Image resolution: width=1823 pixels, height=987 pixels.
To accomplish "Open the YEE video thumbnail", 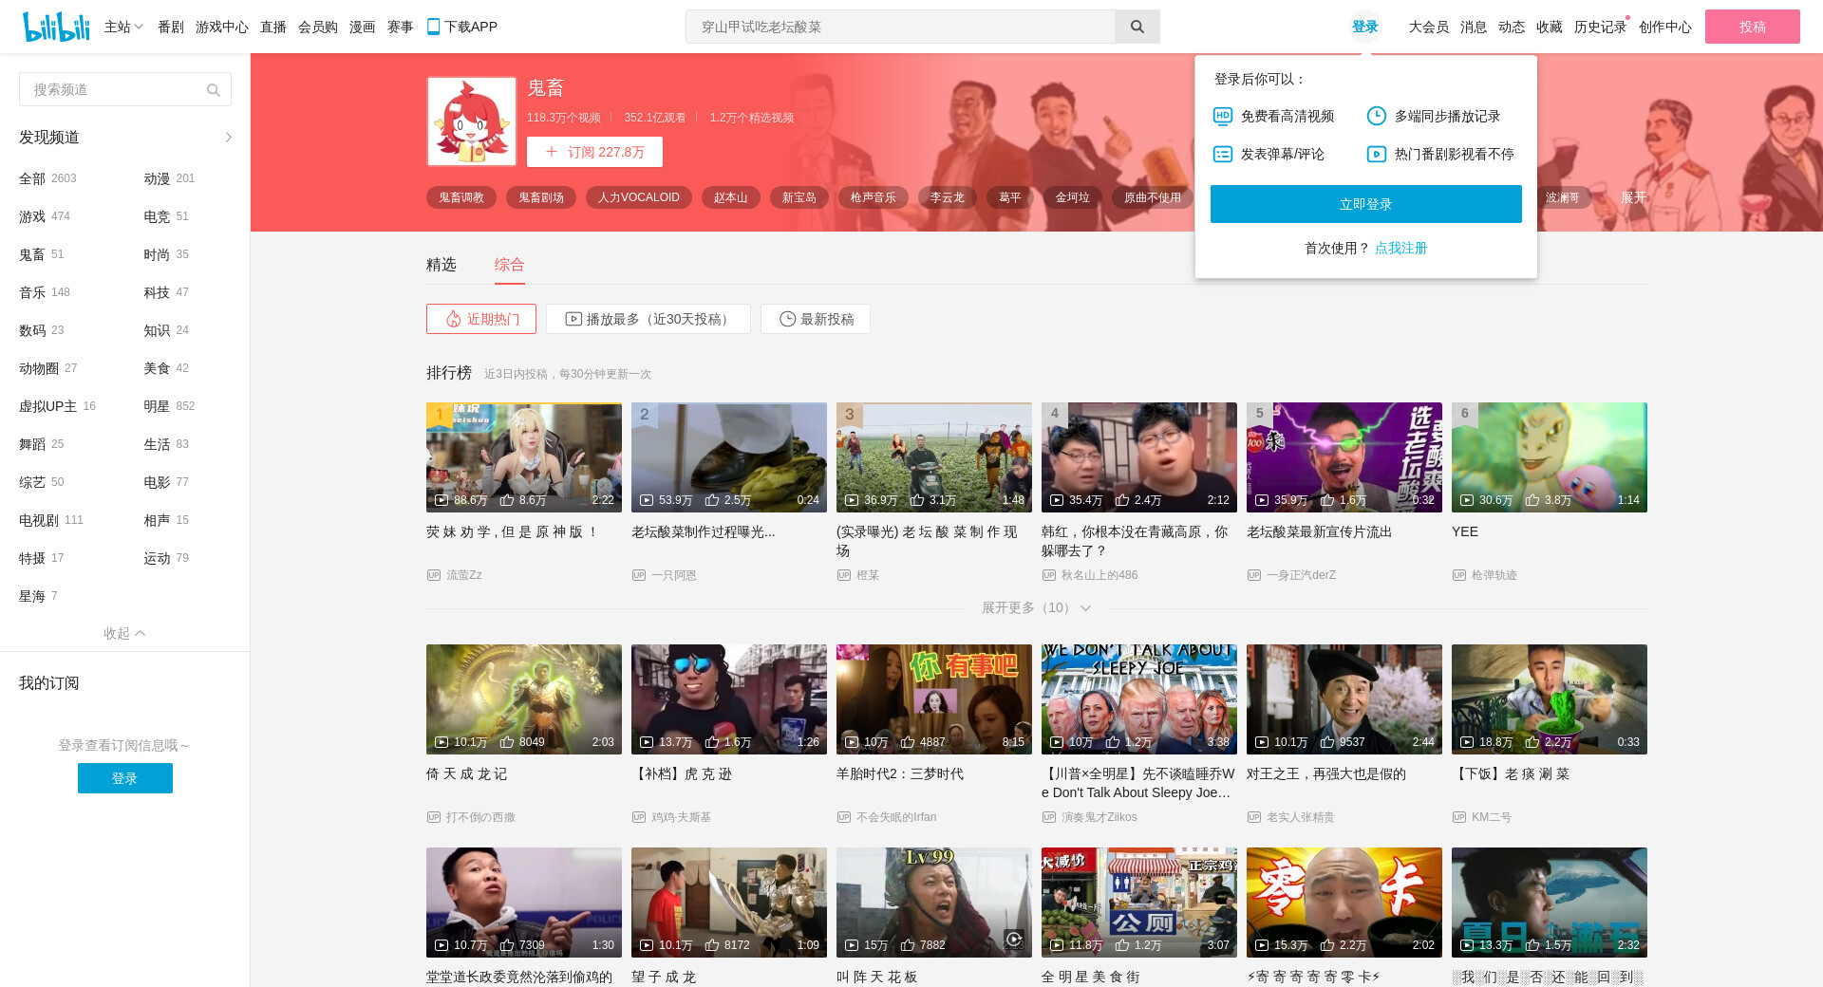I will 1549,457.
